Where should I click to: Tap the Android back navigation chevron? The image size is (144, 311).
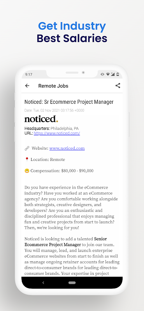pos(43,283)
